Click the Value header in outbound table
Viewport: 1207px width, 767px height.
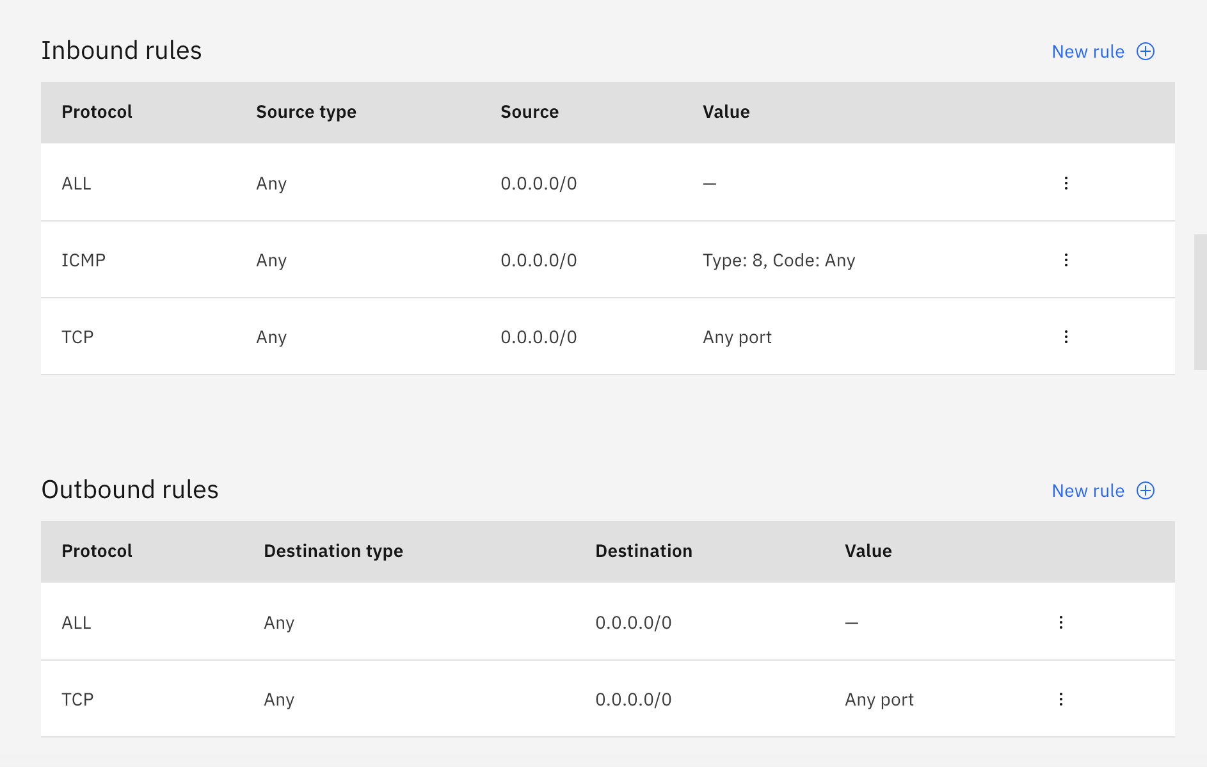click(x=867, y=551)
